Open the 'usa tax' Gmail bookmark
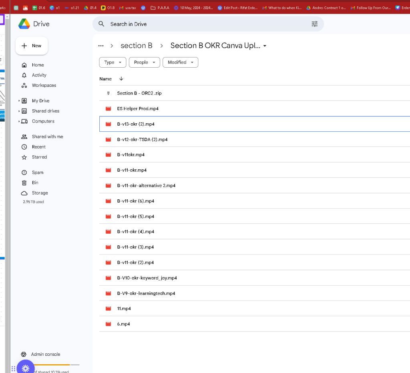The height and width of the screenshot is (373, 410). click(128, 8)
